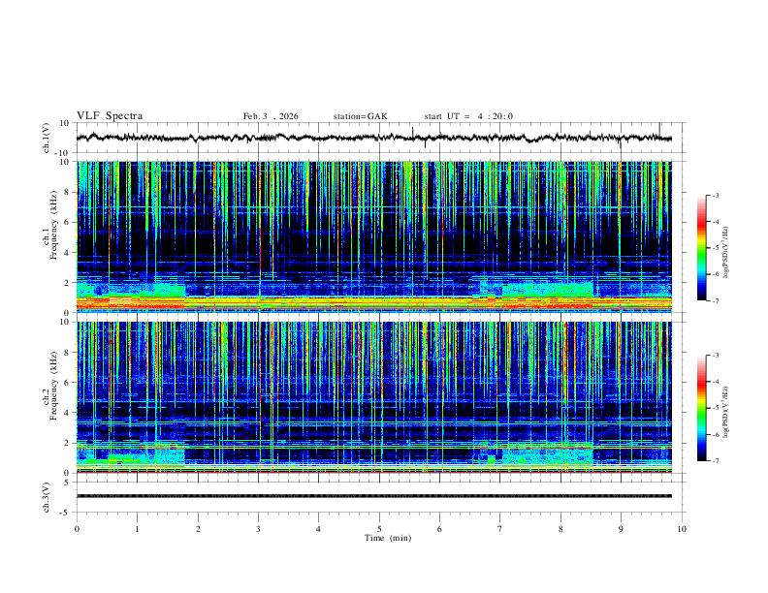Image resolution: width=768 pixels, height=593 pixels.
Task: Click the "8" tick on ch.1 frequency axis
Action: pos(68,192)
